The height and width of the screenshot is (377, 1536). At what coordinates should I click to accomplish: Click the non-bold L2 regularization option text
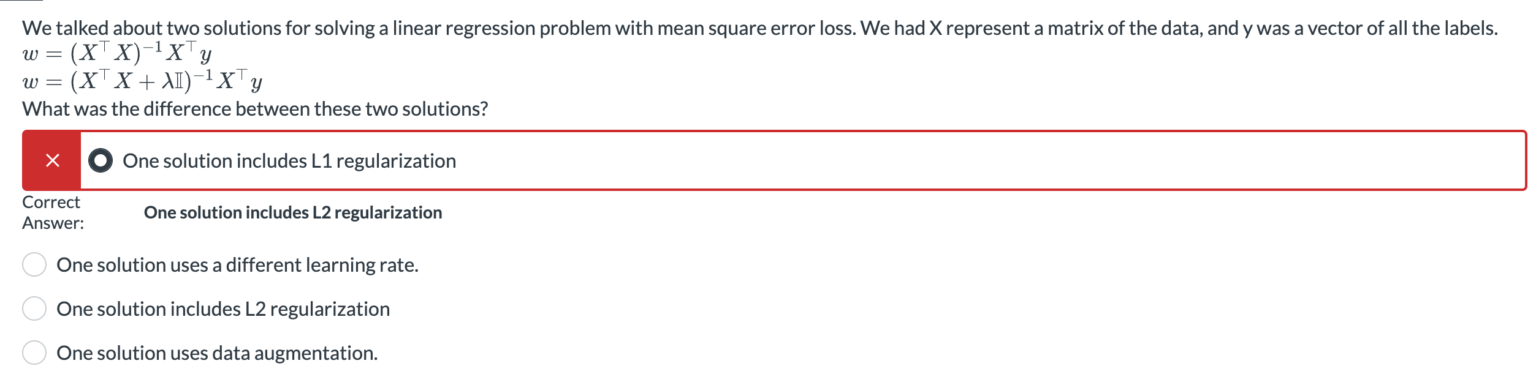223,309
